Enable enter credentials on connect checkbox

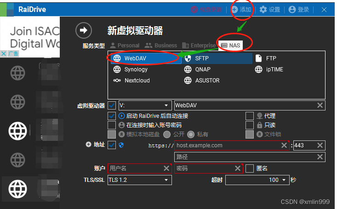point(112,125)
